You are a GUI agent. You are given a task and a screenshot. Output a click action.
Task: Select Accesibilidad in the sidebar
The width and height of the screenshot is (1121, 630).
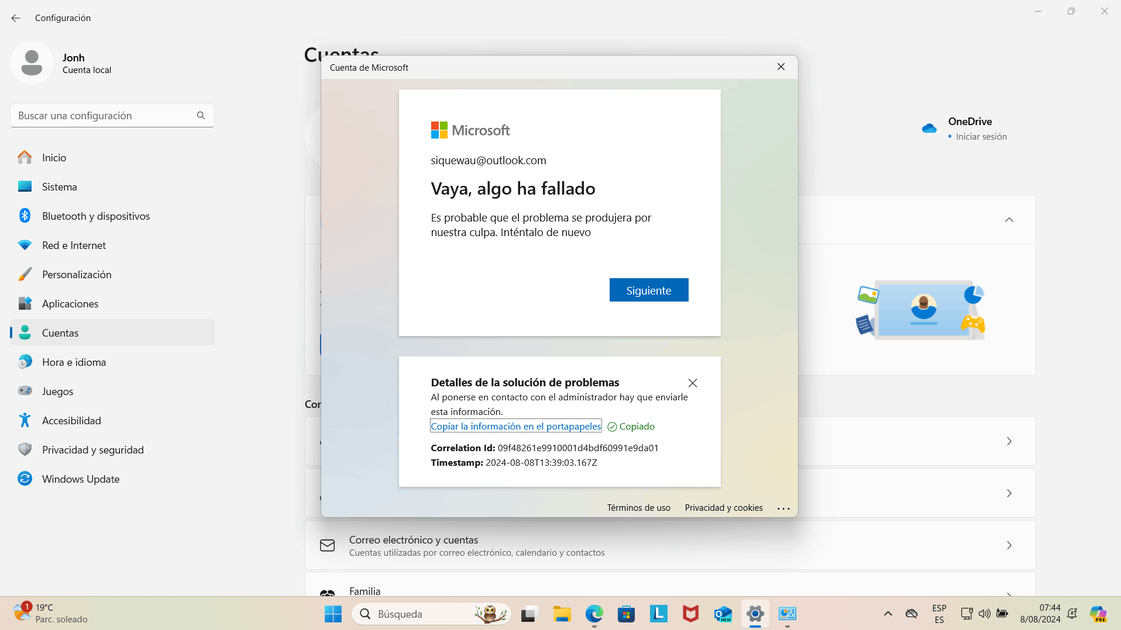[112, 420]
